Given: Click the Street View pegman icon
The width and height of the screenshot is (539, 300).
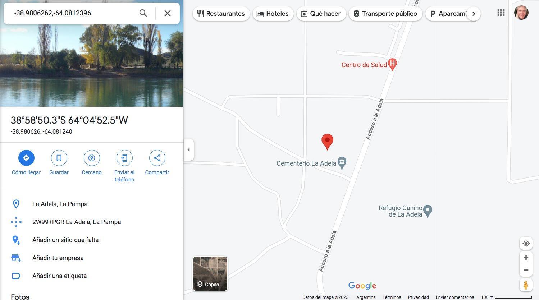Looking at the screenshot, I should 526,285.
